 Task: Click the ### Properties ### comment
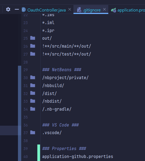tap(64, 148)
